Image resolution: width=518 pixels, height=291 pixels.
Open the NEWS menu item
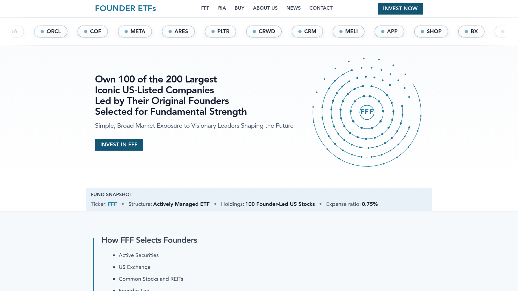point(293,8)
